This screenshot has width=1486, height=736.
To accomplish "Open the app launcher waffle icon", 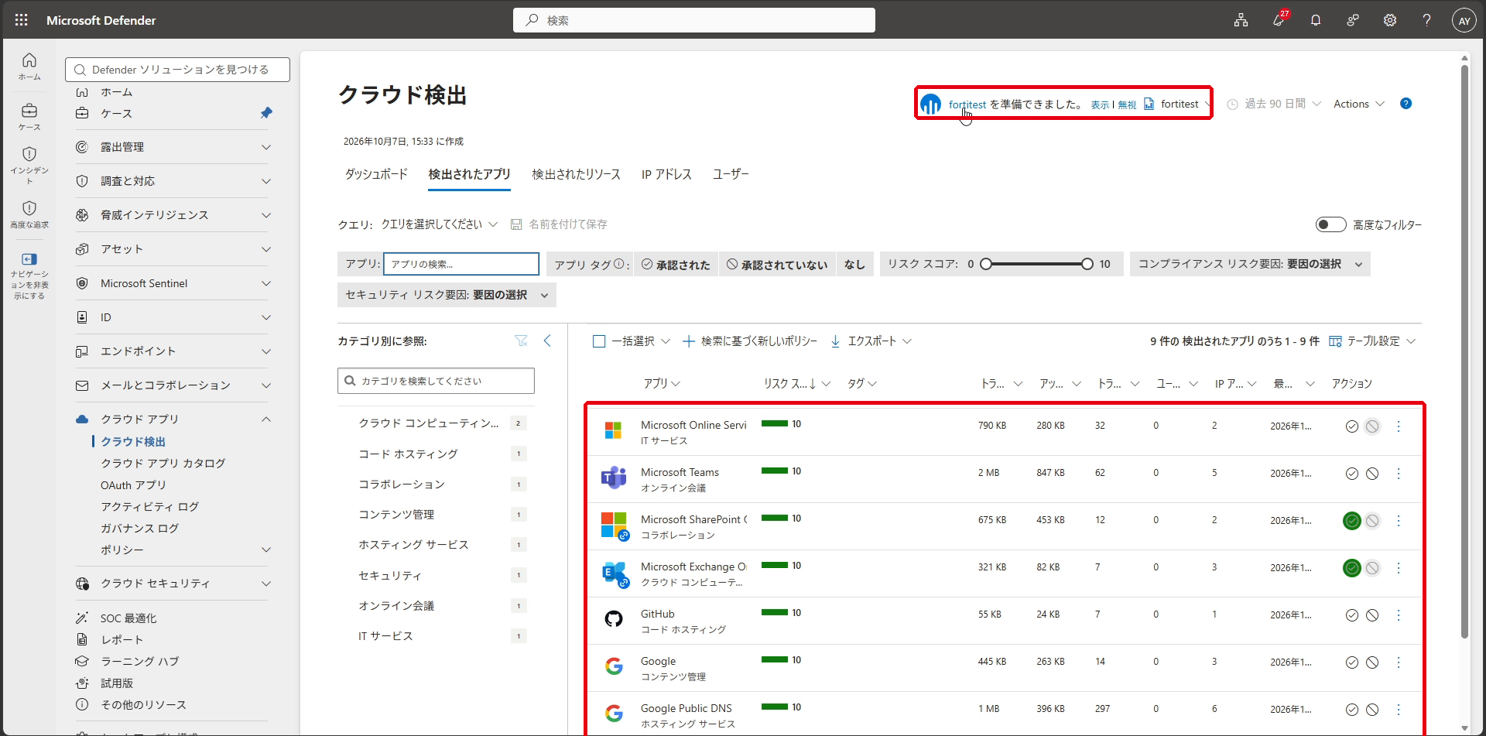I will click(x=21, y=20).
